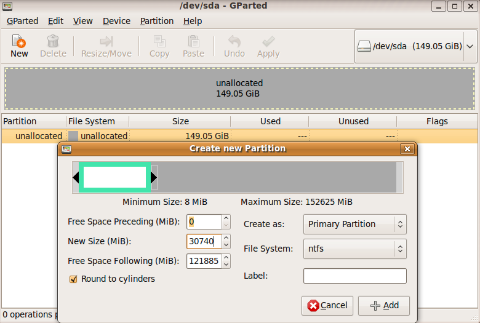
Task: Click the white partition block in dialog preview
Action: point(115,177)
